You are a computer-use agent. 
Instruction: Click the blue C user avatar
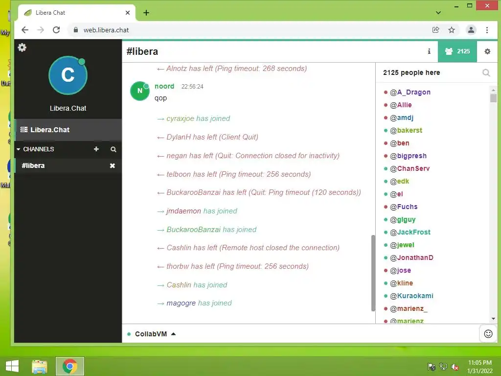click(x=68, y=75)
